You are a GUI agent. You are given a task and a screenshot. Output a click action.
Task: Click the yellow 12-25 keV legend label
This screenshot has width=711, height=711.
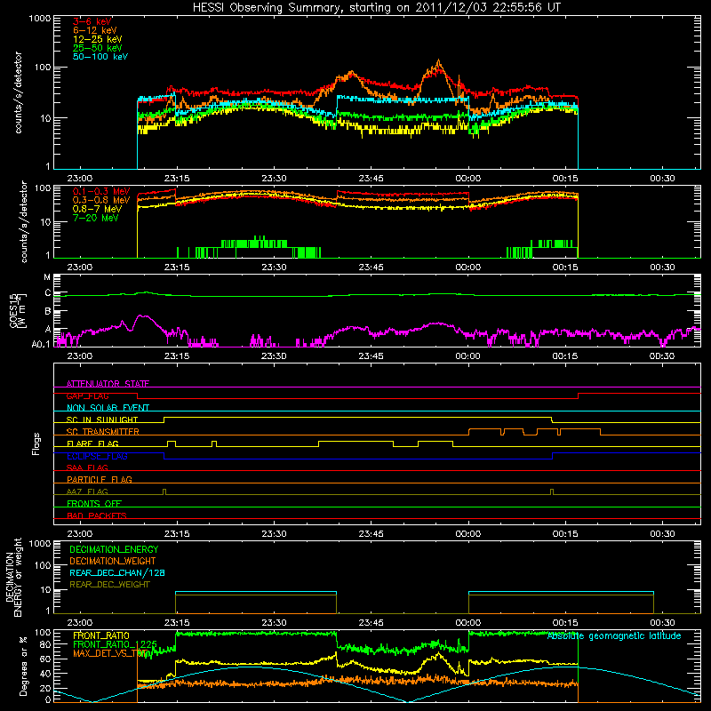click(x=98, y=39)
